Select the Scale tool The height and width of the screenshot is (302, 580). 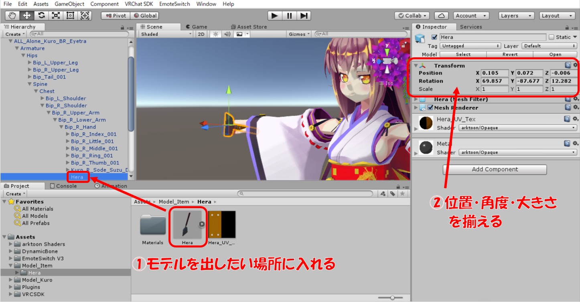click(x=56, y=16)
